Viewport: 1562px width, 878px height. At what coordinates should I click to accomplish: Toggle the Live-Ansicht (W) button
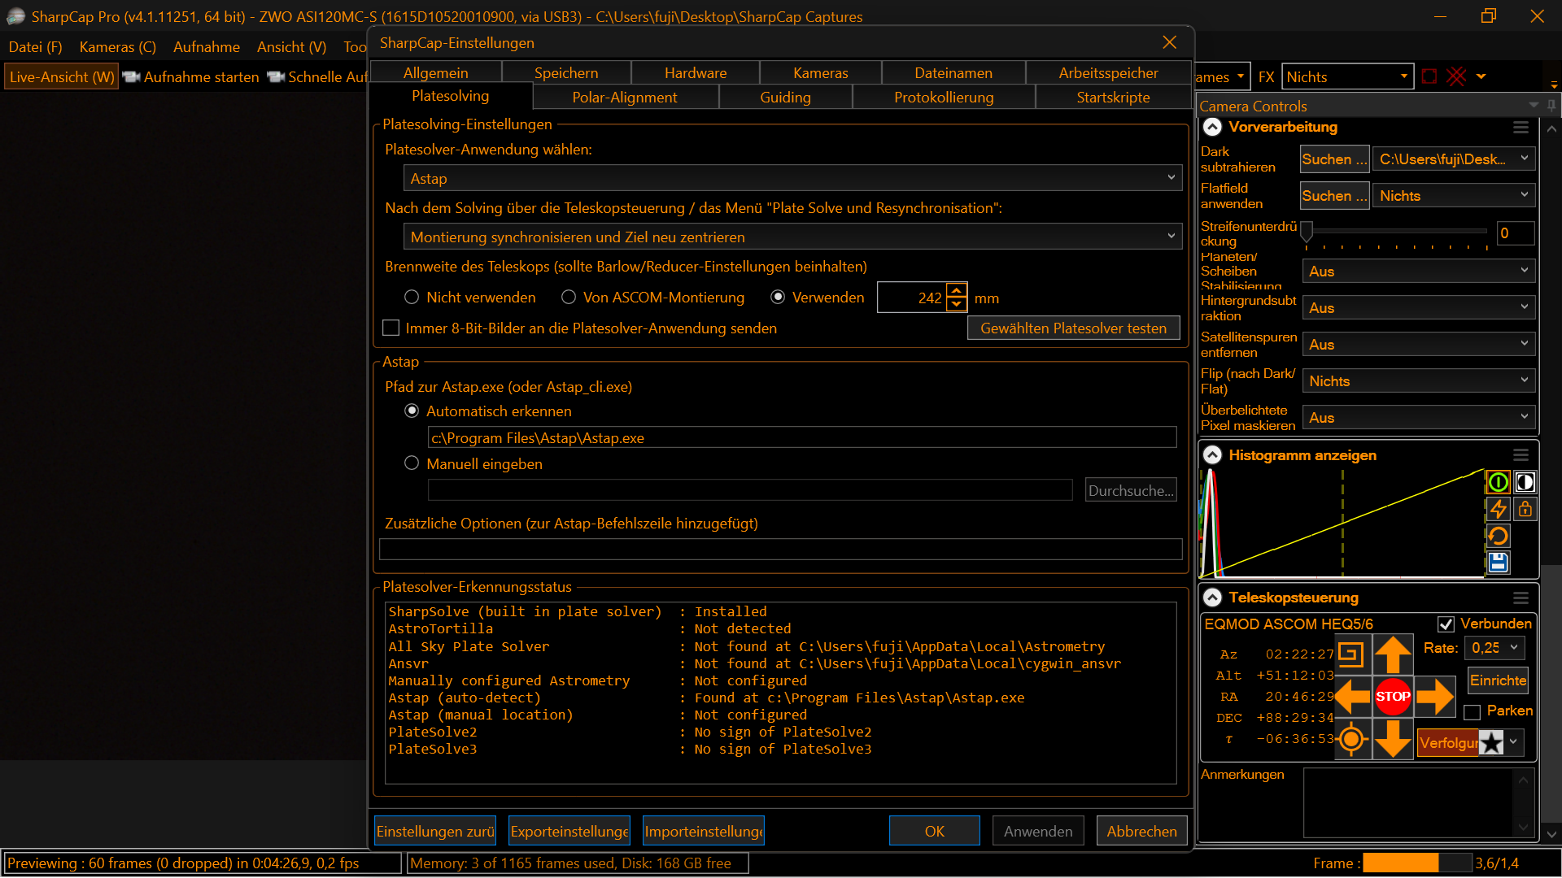coord(62,77)
